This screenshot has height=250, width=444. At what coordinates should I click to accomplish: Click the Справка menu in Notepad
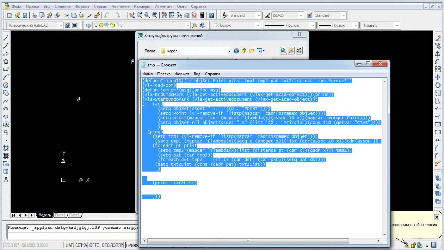(212, 74)
